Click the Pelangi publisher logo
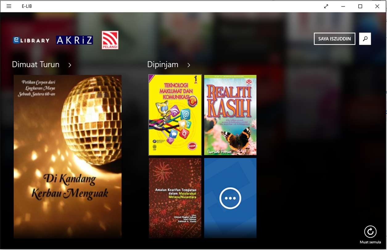This screenshot has width=387, height=250. 110,40
